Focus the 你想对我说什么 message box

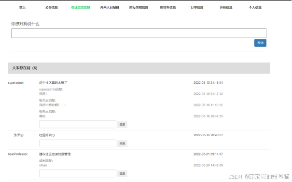(139, 33)
